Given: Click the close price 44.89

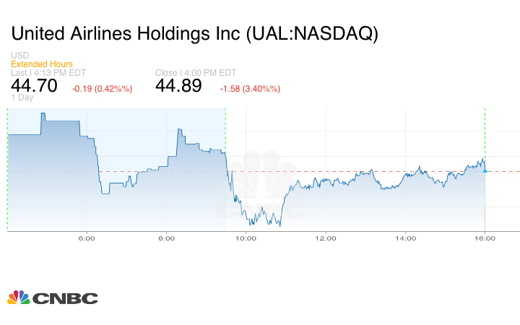Looking at the screenshot, I should click(x=180, y=87).
